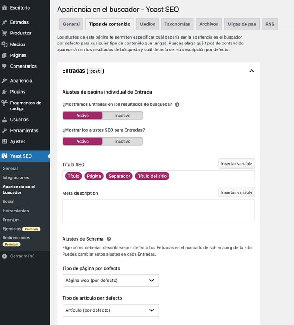Screen dimensions: 294x325
Task: Select the RSS tab
Action: (270, 24)
